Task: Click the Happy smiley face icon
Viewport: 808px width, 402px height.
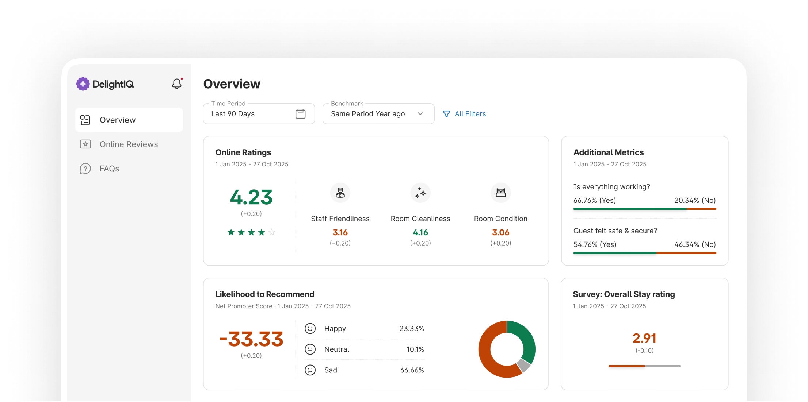Action: click(x=310, y=329)
